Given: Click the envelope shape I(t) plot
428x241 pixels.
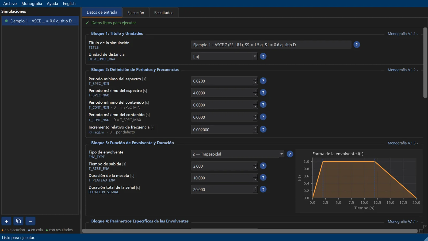Looking at the screenshot, I should [359, 181].
